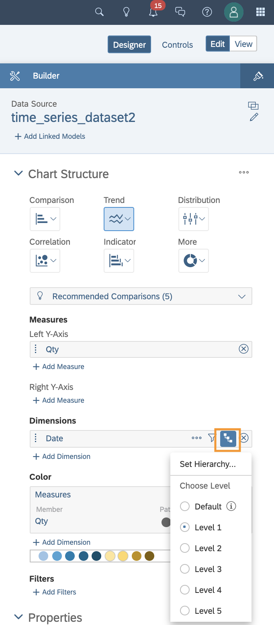The width and height of the screenshot is (274, 625).
Task: Click Add Filters link
Action: point(55,592)
